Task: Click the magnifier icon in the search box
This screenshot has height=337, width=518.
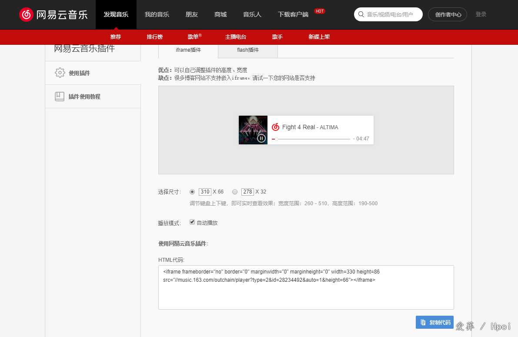Action: coord(361,14)
